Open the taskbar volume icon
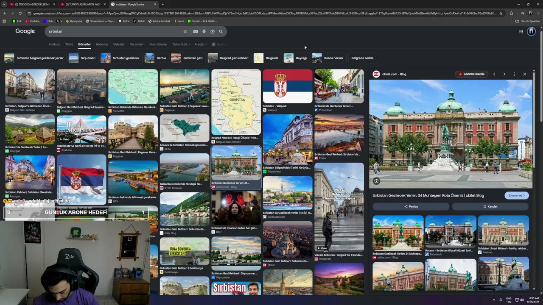The width and height of the screenshot is (543, 305). [522, 300]
